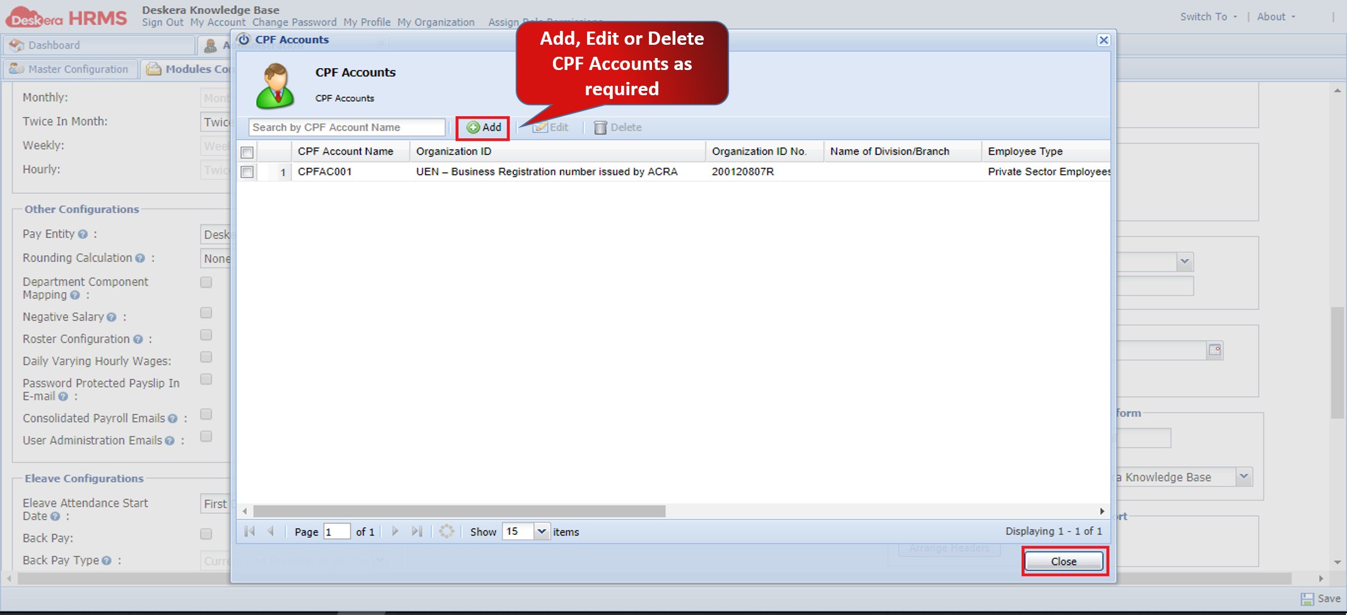This screenshot has height=615, width=1347.
Task: Click the Sign Out link
Action: coord(162,22)
